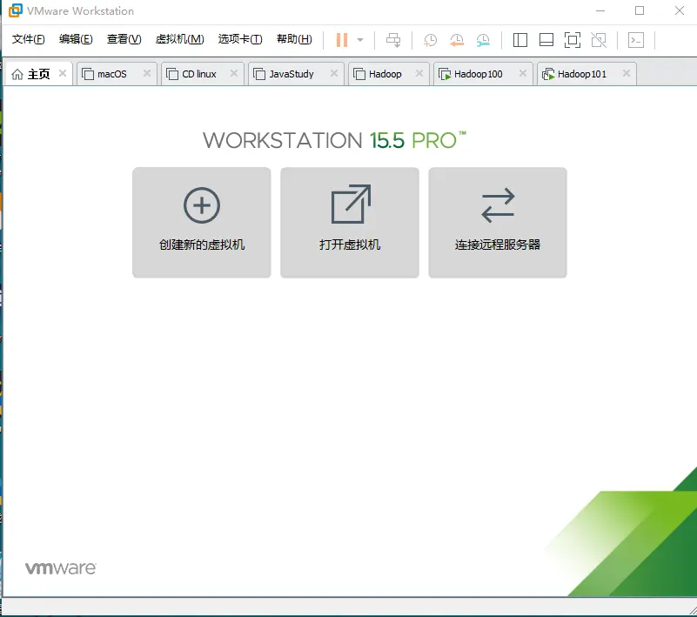Minimize the VMware Workstation window
This screenshot has height=617, width=697.
click(x=600, y=10)
